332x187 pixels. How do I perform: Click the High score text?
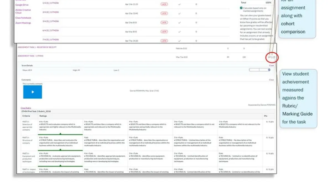(76, 70)
